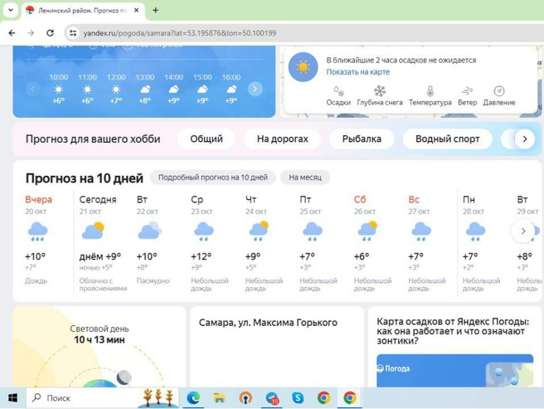Viewport: 544px width, 409px height.
Task: Select the Вт 22 окт forecast day
Action: (x=153, y=243)
